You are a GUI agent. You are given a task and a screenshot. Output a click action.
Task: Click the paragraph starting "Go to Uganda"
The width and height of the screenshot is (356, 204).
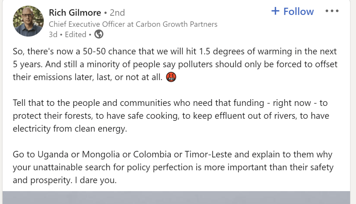pos(173,167)
